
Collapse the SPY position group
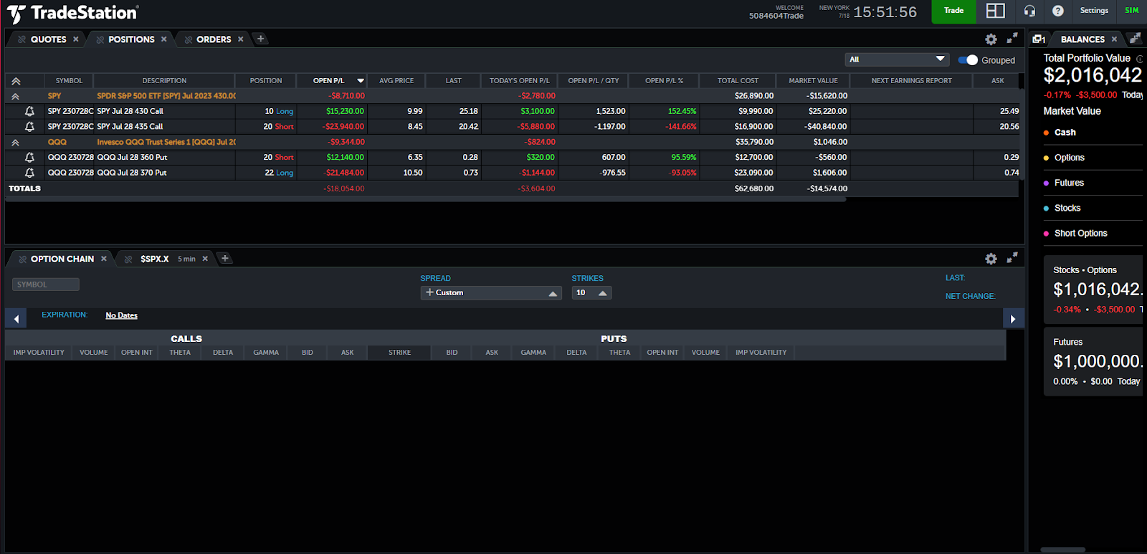[x=16, y=96]
